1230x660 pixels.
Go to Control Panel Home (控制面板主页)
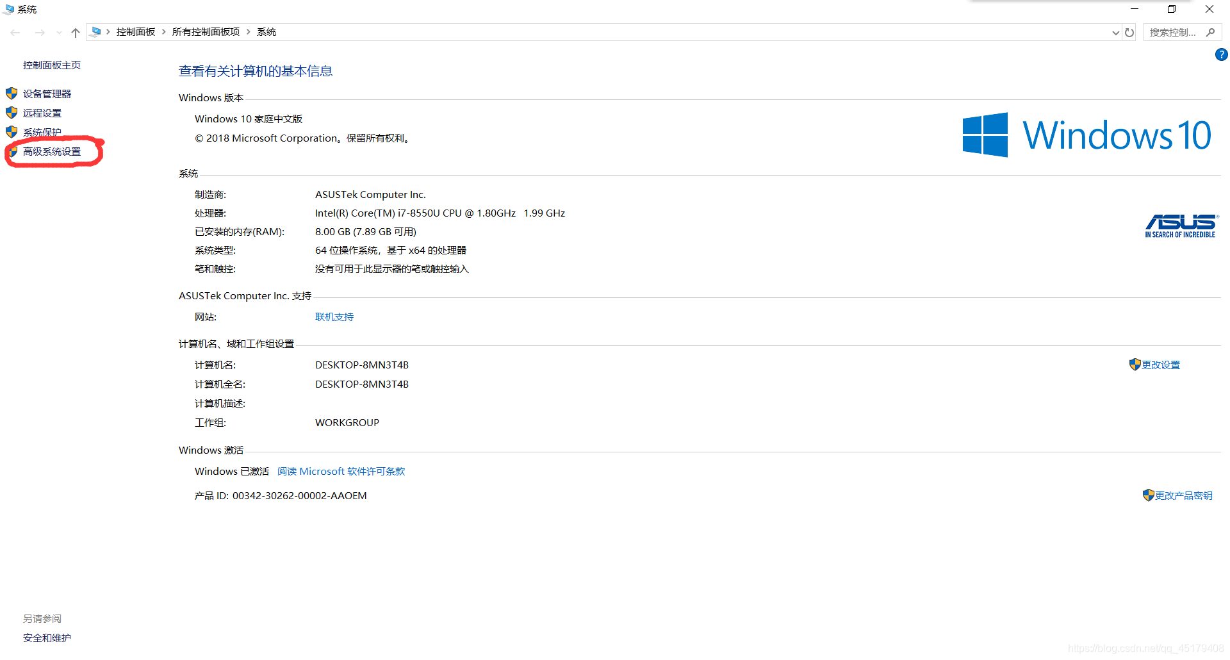click(x=52, y=65)
